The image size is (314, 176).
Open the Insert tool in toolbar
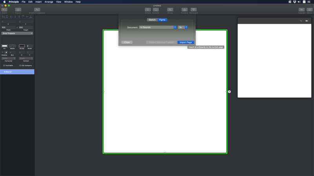click(x=4, y=9)
